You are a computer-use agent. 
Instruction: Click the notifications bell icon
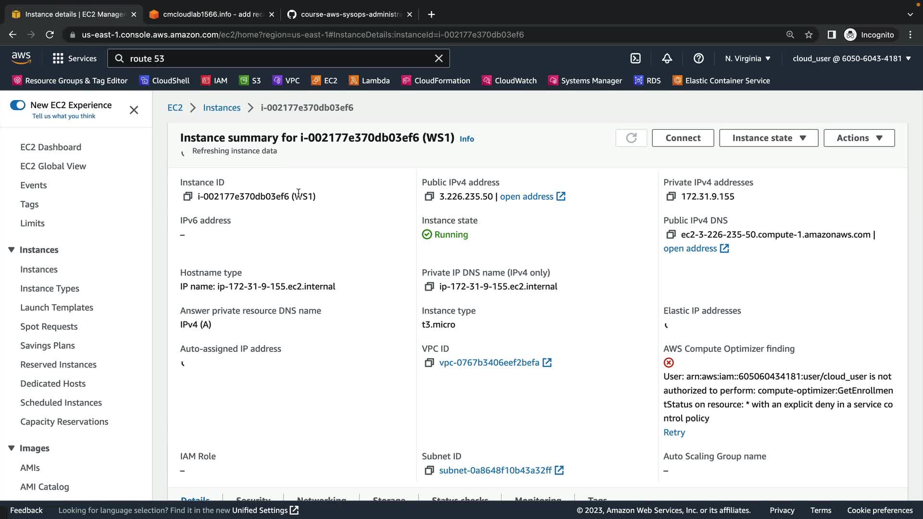(667, 58)
